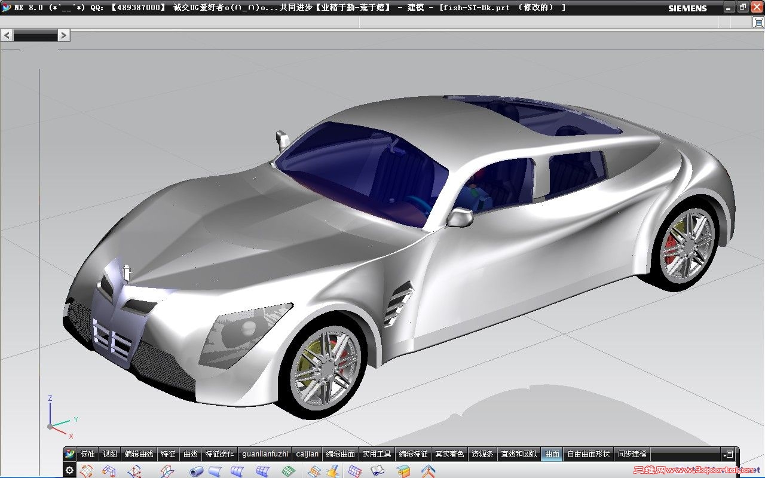765x478 pixels.
Task: Select the 自由曲面形状 tab
Action: pyautogui.click(x=588, y=454)
